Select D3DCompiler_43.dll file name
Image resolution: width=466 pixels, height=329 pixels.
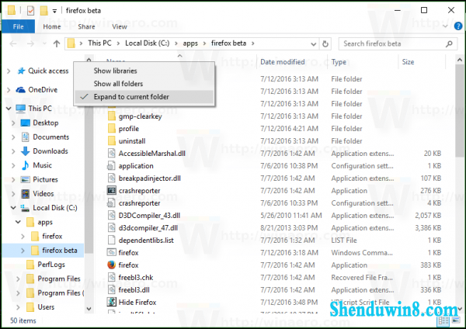[x=149, y=215]
